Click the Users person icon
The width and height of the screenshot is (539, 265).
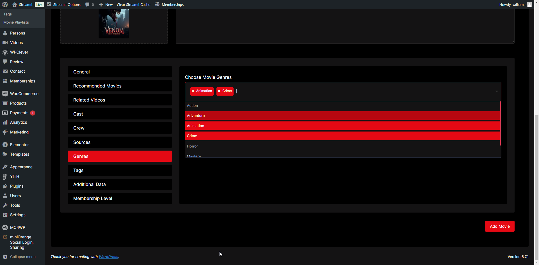click(5, 196)
